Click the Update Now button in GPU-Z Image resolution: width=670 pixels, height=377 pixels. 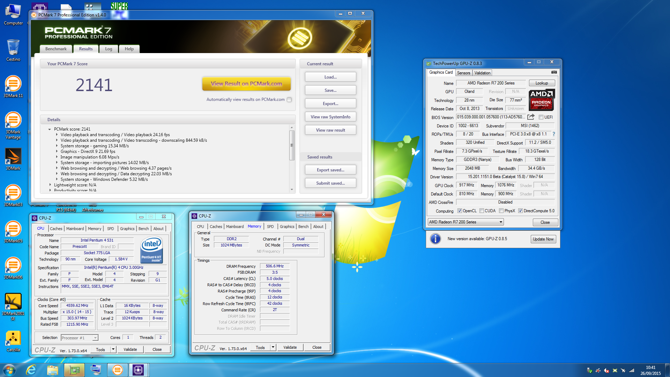click(543, 239)
